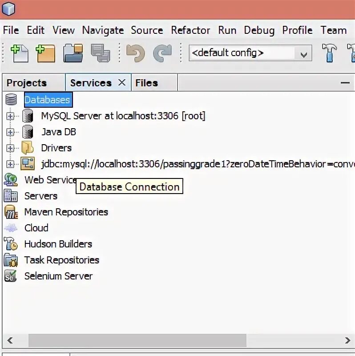Select the Cloud entry
The height and width of the screenshot is (356, 355).
[x=36, y=228]
